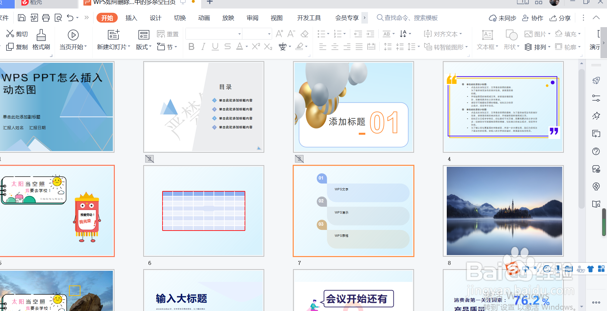Viewport: 607px width, 311px height.
Task: Select slide 6 thumbnail with table
Action: click(x=204, y=211)
